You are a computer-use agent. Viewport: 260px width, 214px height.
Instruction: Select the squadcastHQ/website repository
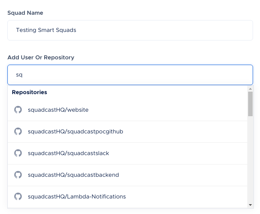tap(127, 110)
